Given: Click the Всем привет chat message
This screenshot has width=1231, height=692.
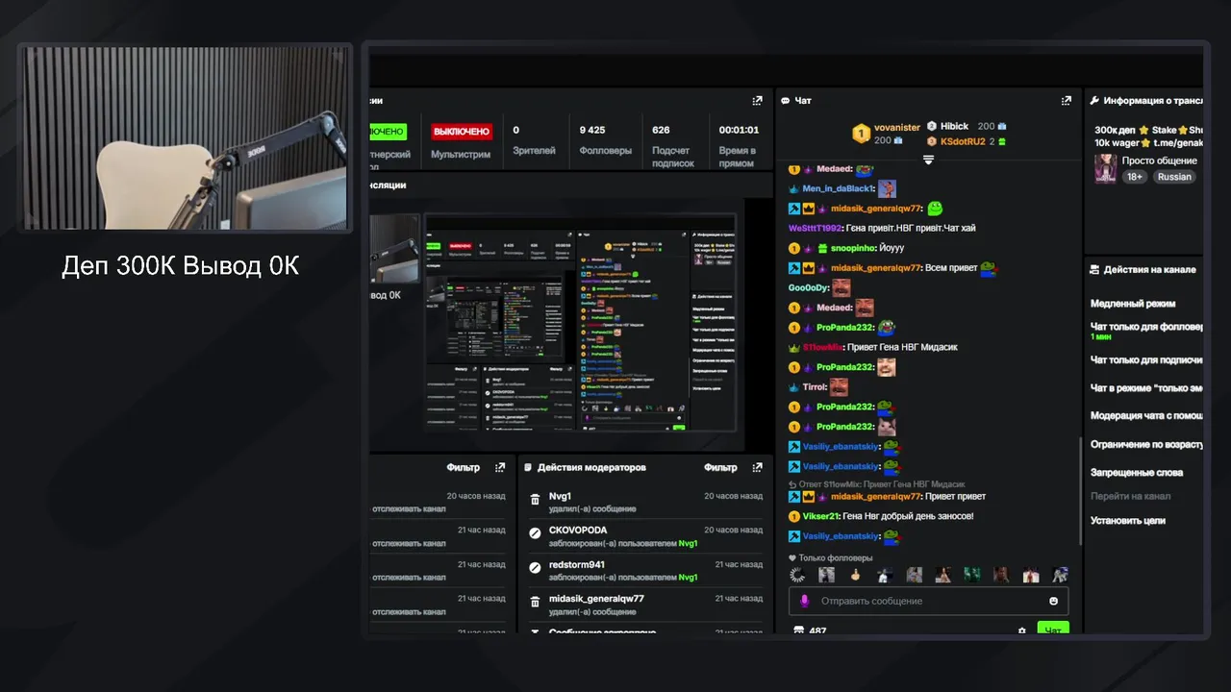Looking at the screenshot, I should pos(951,268).
